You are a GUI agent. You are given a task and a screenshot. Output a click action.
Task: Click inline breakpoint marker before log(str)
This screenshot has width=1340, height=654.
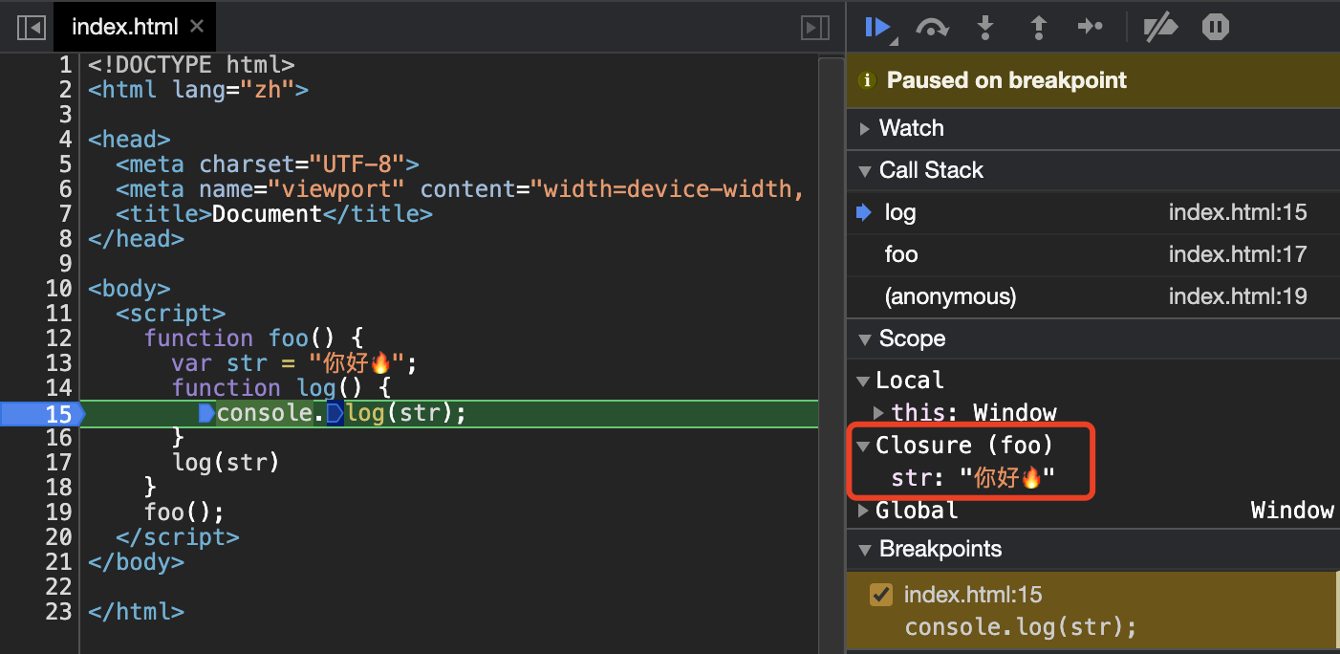pyautogui.click(x=335, y=413)
